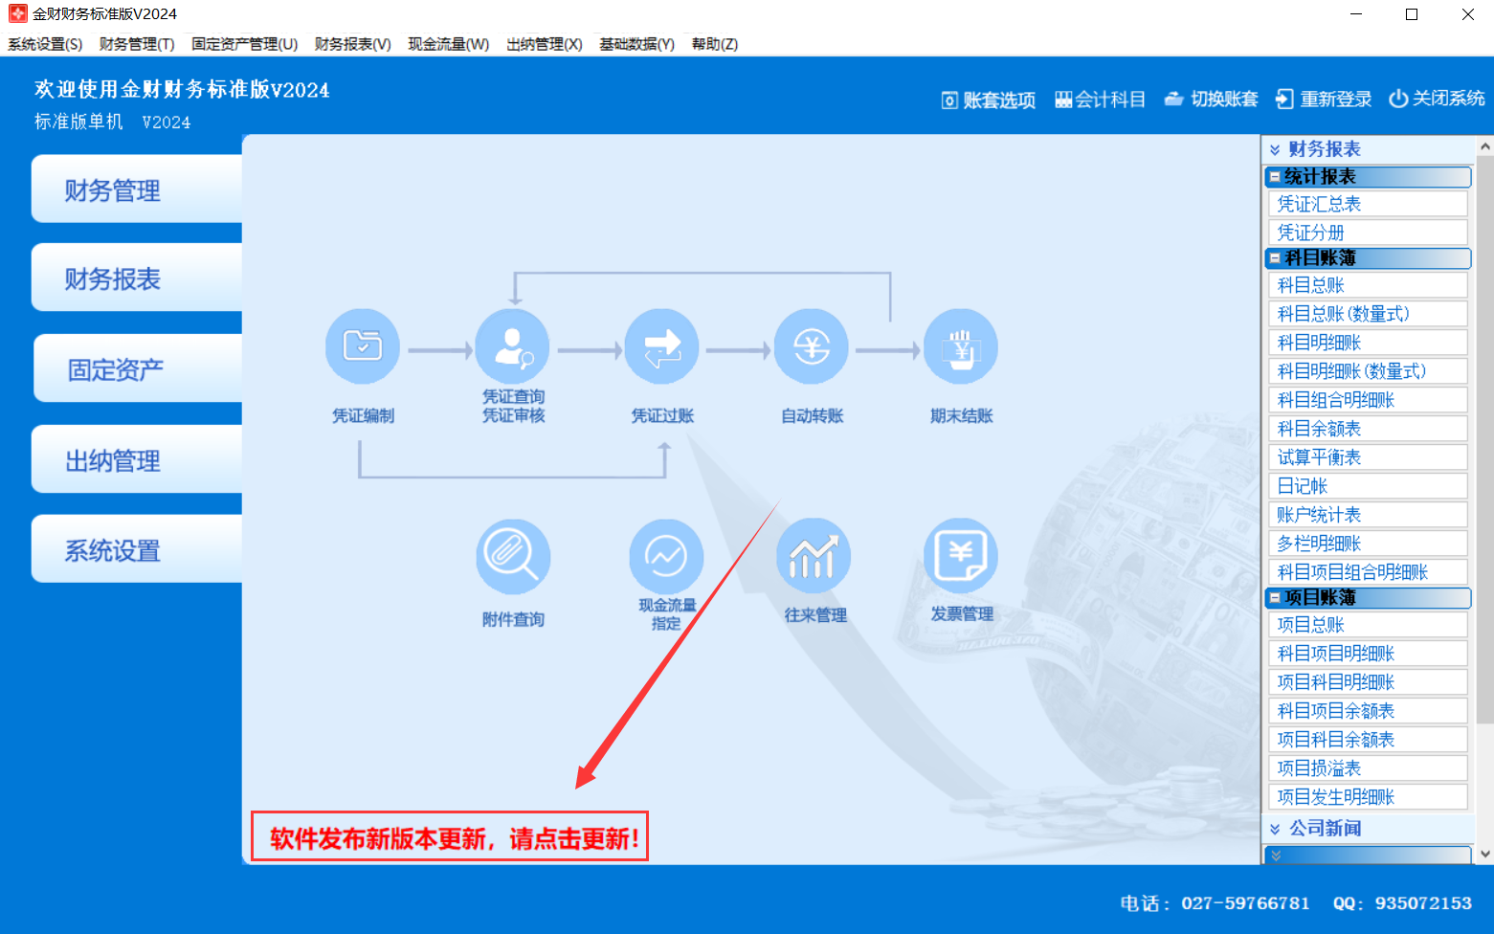
Task: Open 科目项目明细账 report
Action: tap(1368, 654)
